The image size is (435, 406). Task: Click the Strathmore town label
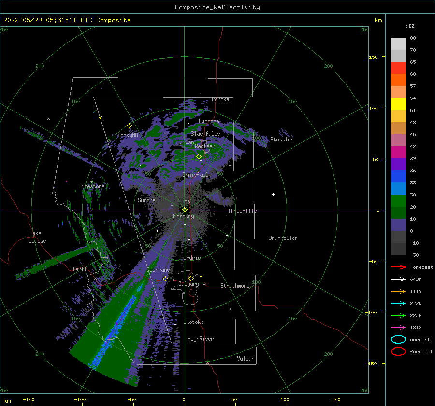coord(235,286)
